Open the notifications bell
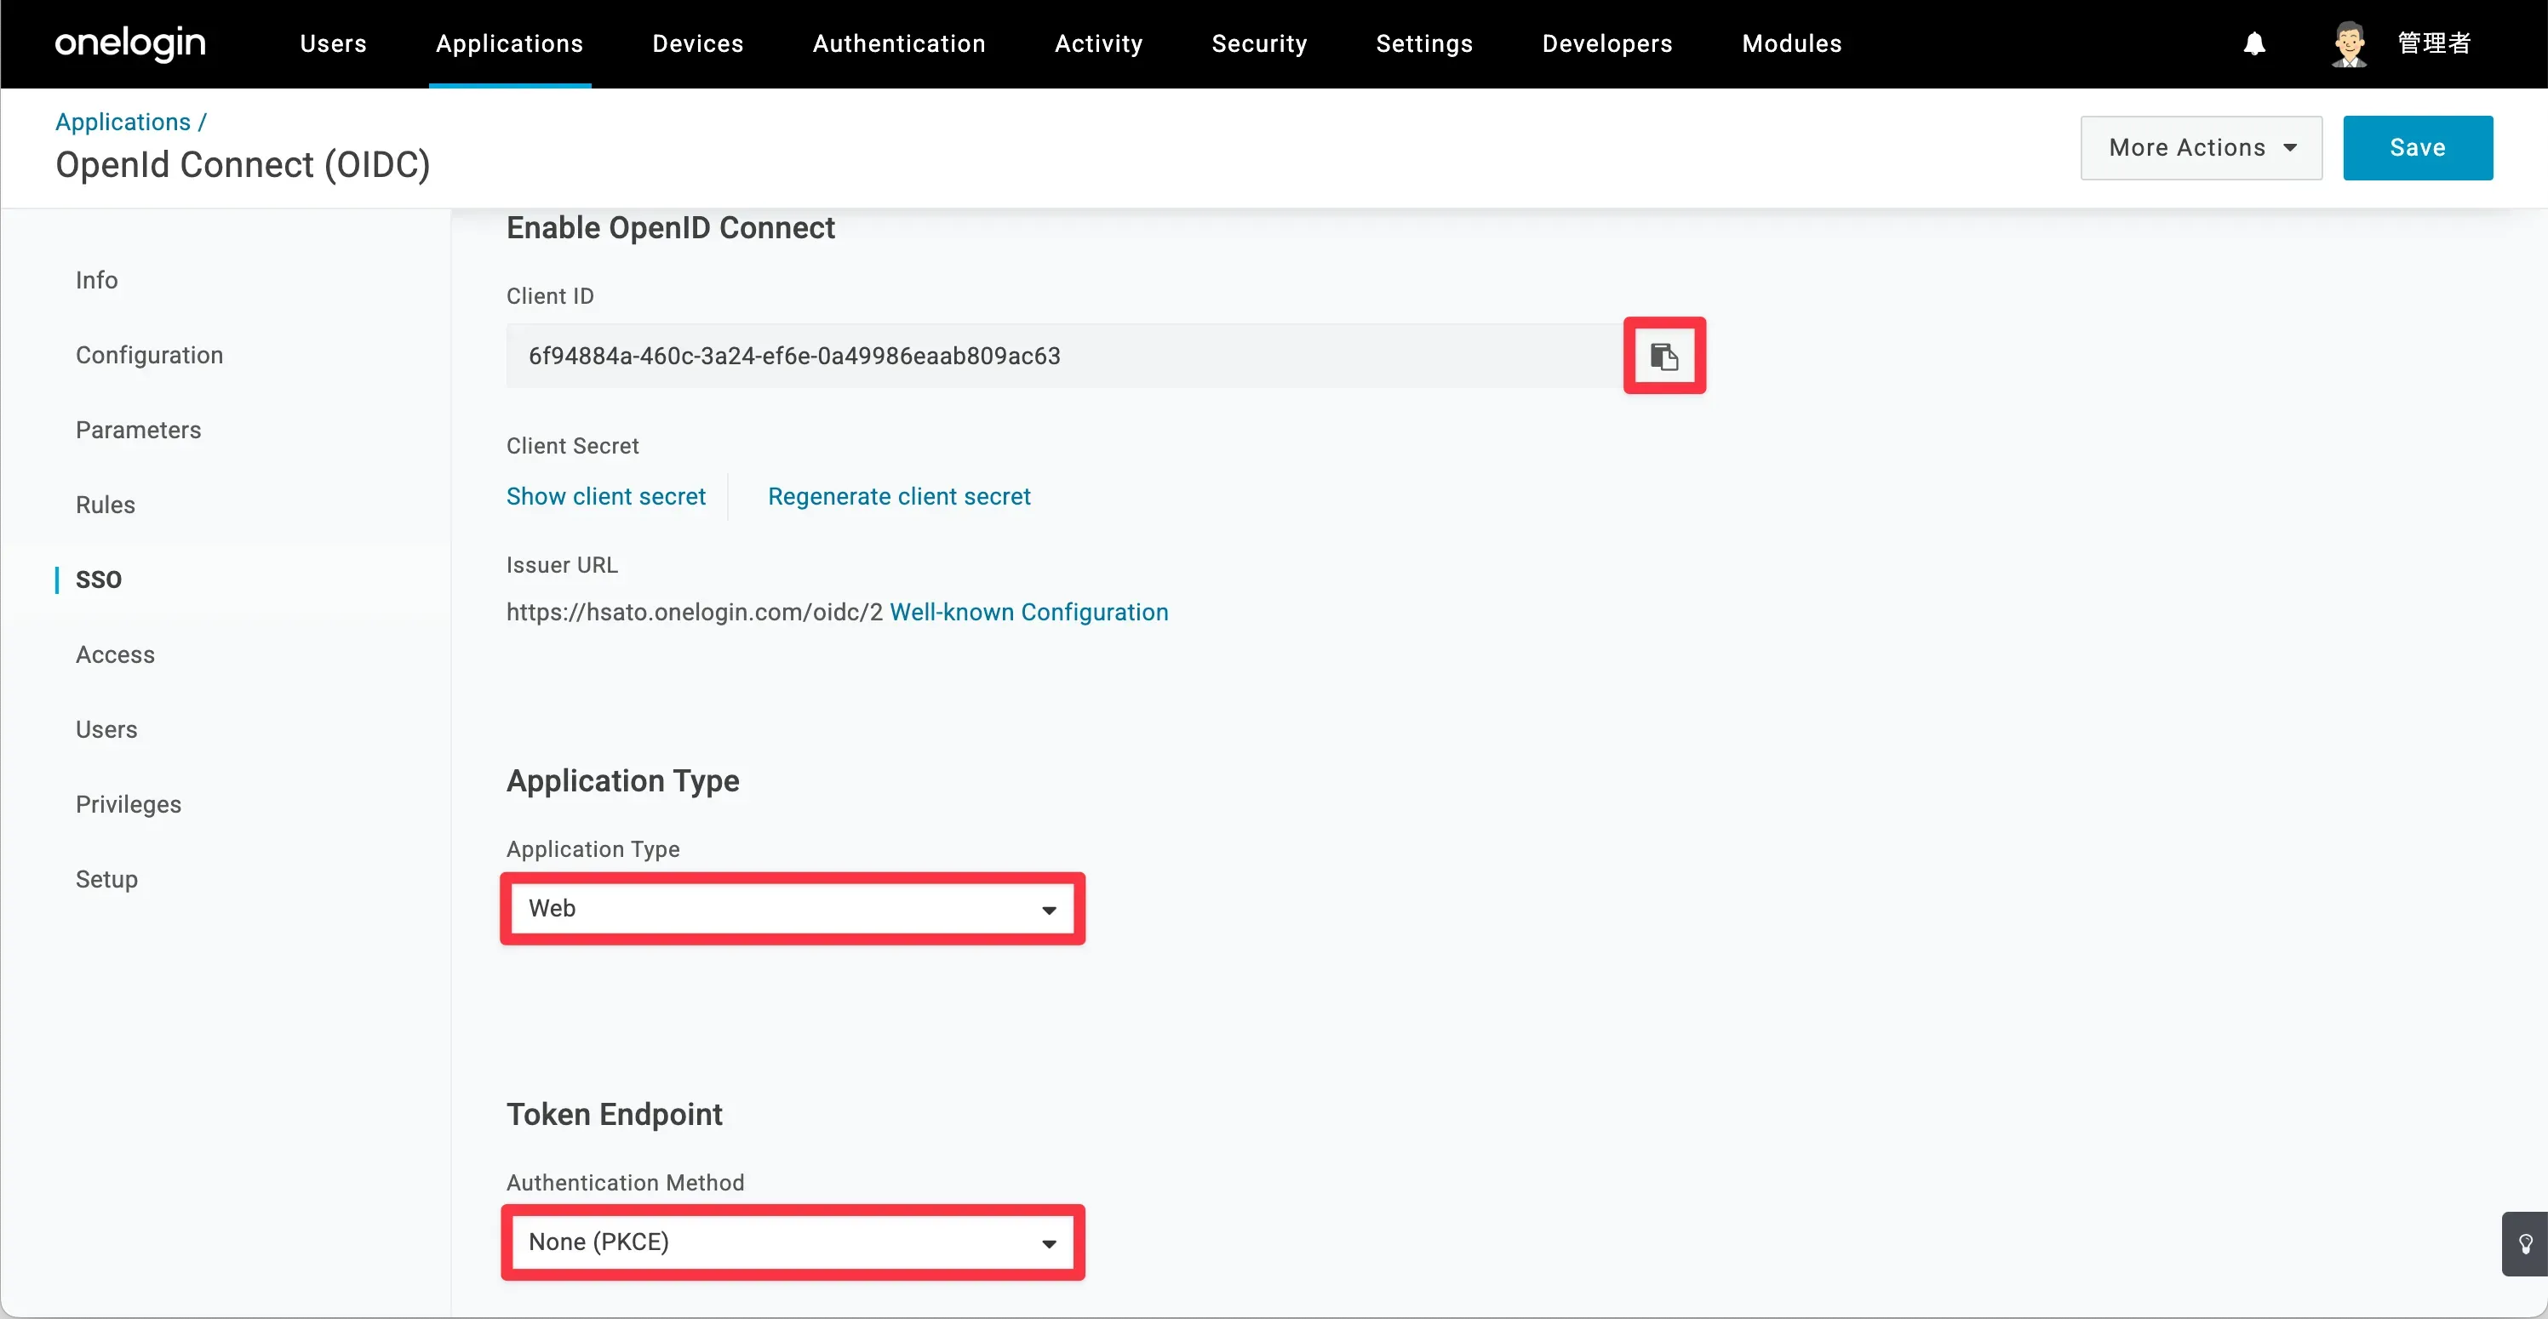The height and width of the screenshot is (1319, 2548). click(x=2254, y=43)
